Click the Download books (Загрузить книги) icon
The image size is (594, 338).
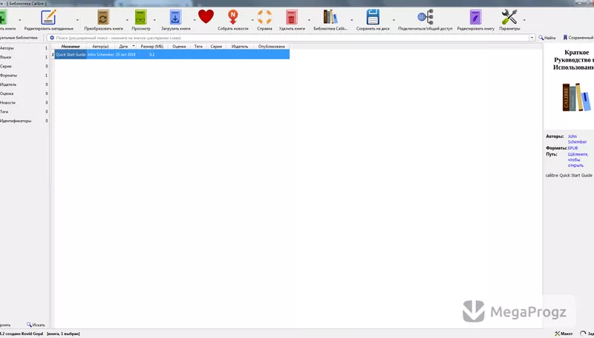click(175, 17)
